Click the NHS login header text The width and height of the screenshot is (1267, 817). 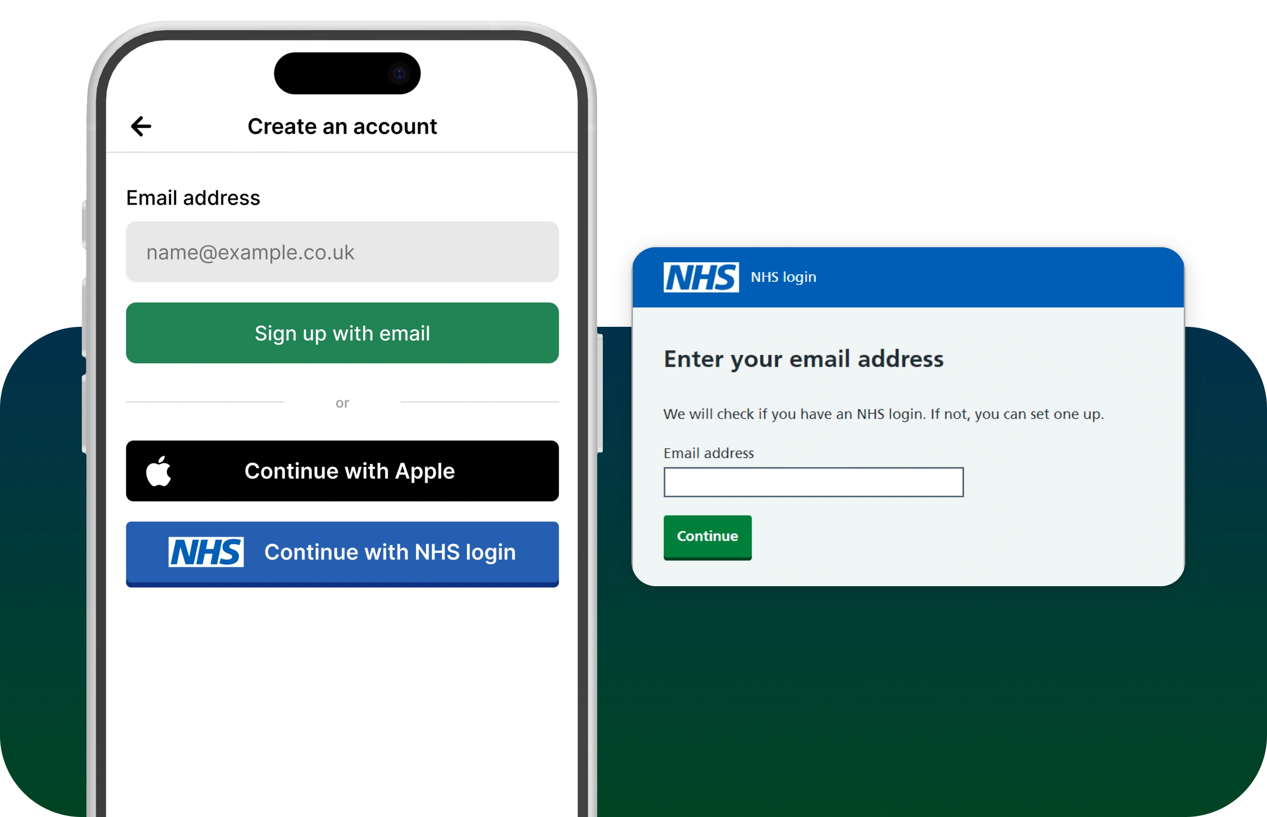point(784,277)
